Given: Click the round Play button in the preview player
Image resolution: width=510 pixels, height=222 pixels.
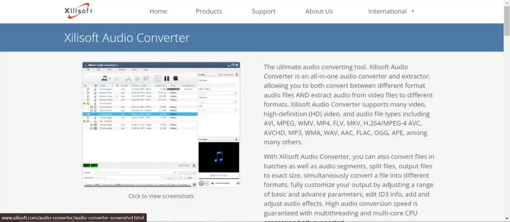Looking at the screenshot, I should tap(201, 183).
